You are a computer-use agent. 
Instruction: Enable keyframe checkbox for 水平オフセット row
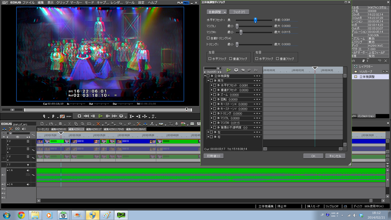pos(214,86)
